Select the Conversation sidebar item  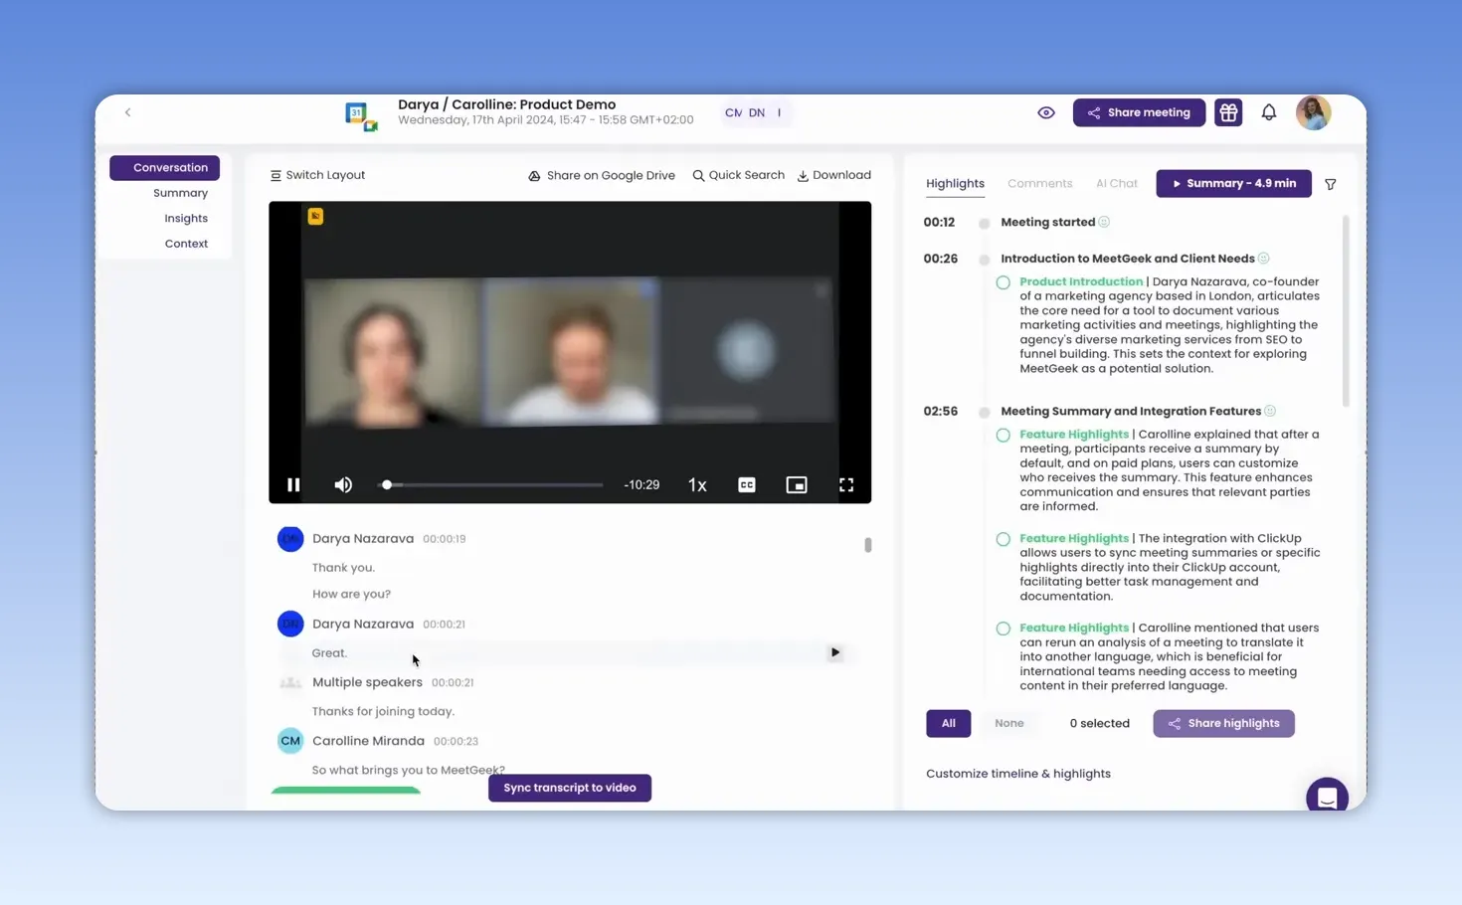pyautogui.click(x=164, y=167)
